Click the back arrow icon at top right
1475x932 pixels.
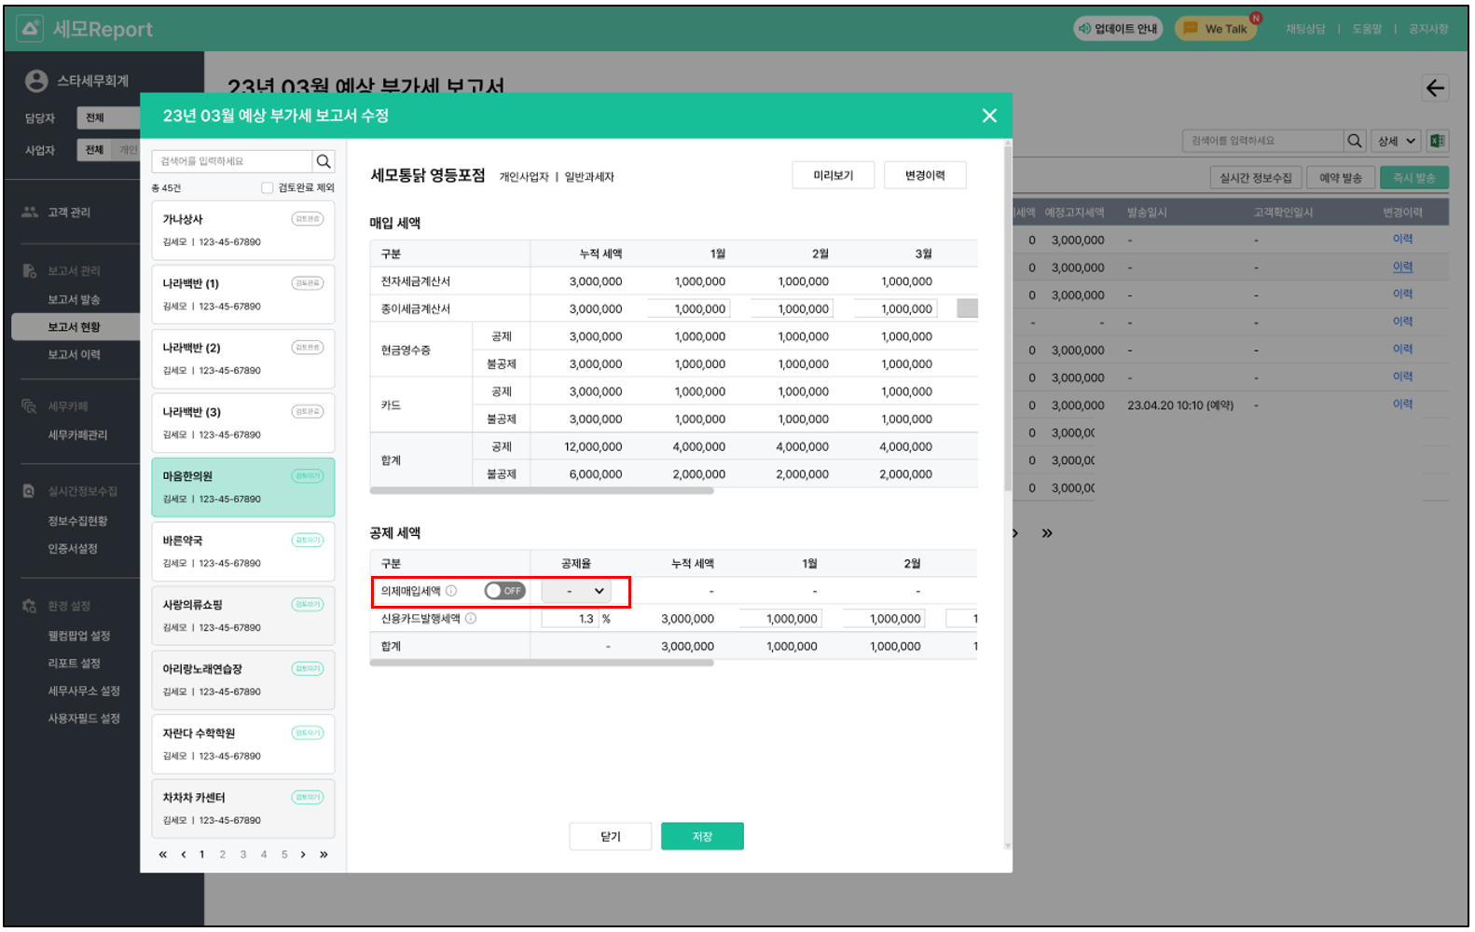click(1435, 89)
